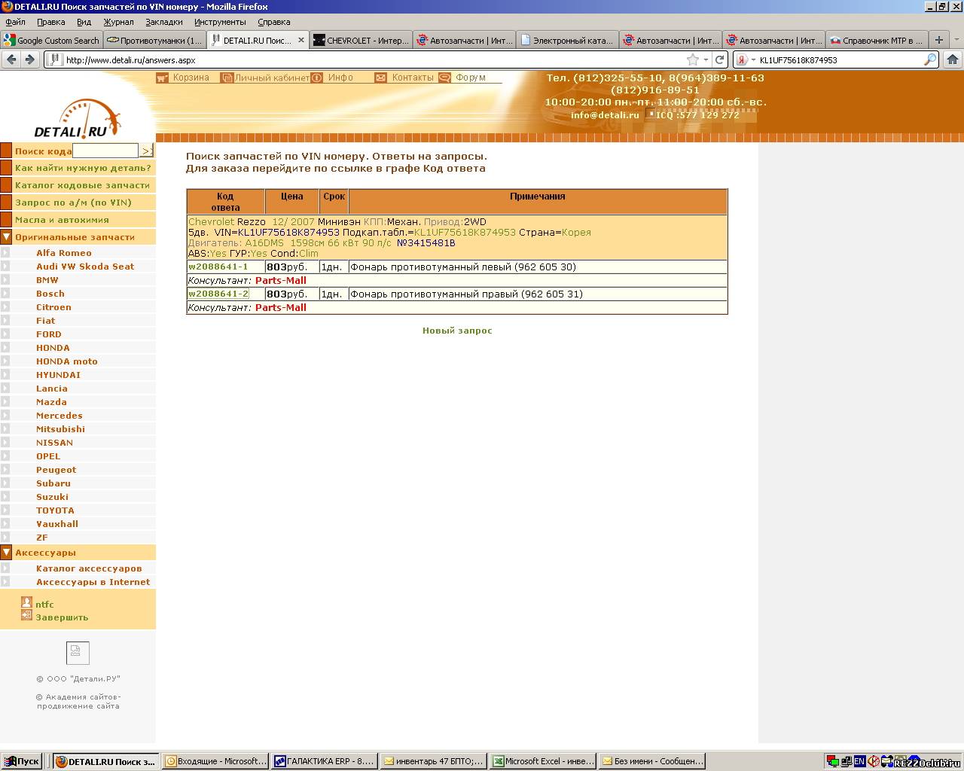Click first Parts-Mall consultant link
Viewport: 964px width, 771px height.
pos(281,280)
